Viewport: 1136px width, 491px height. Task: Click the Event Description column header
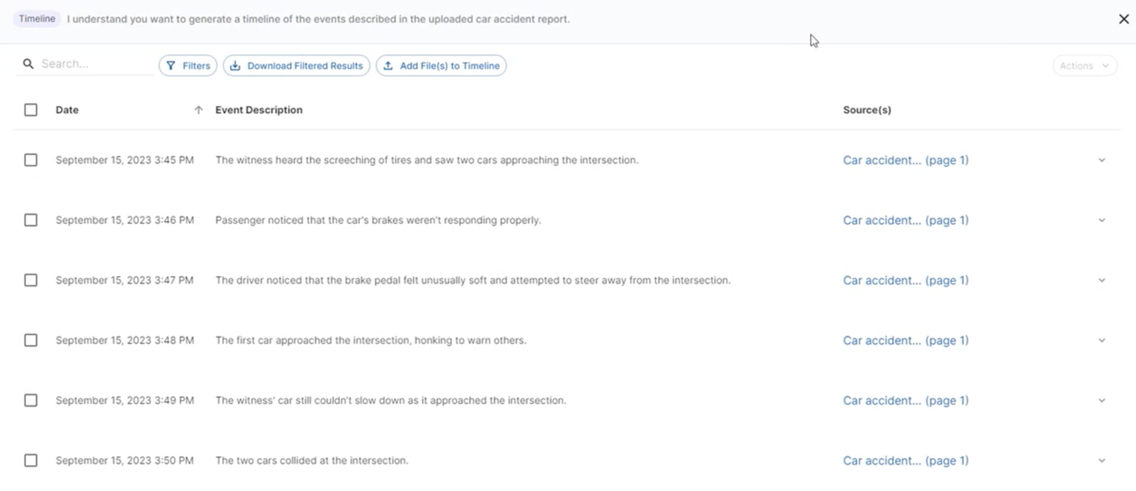click(259, 110)
